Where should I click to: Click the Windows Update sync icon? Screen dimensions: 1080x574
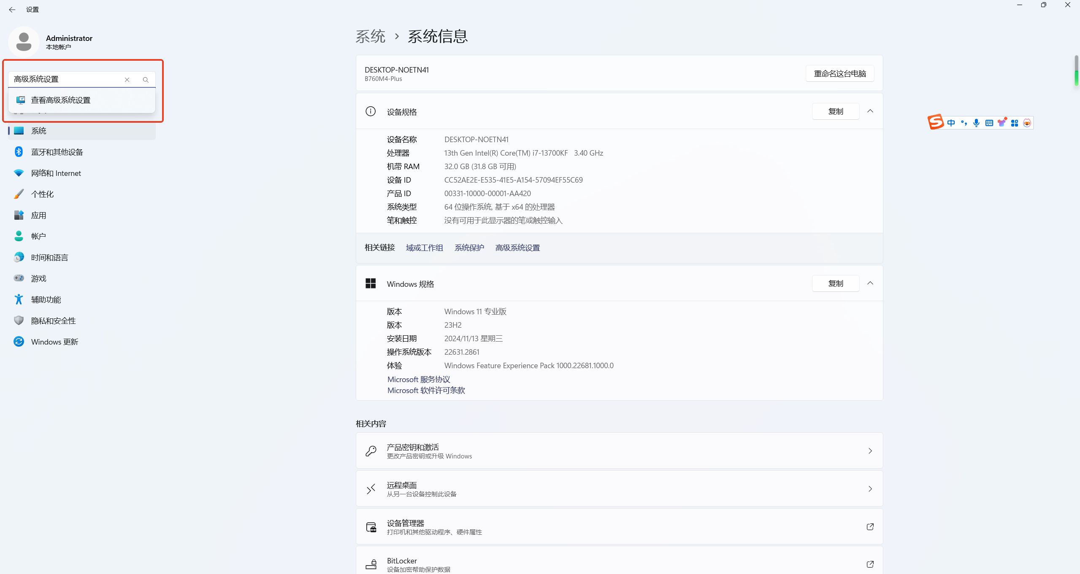pos(19,342)
